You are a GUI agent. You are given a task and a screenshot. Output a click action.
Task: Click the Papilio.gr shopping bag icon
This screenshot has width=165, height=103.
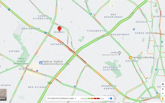click(x=40, y=63)
